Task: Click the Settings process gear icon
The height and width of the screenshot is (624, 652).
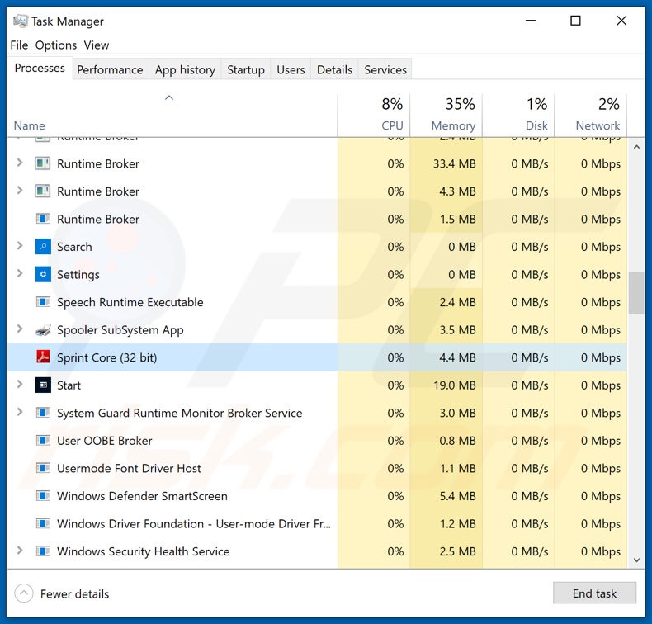Action: (x=43, y=274)
